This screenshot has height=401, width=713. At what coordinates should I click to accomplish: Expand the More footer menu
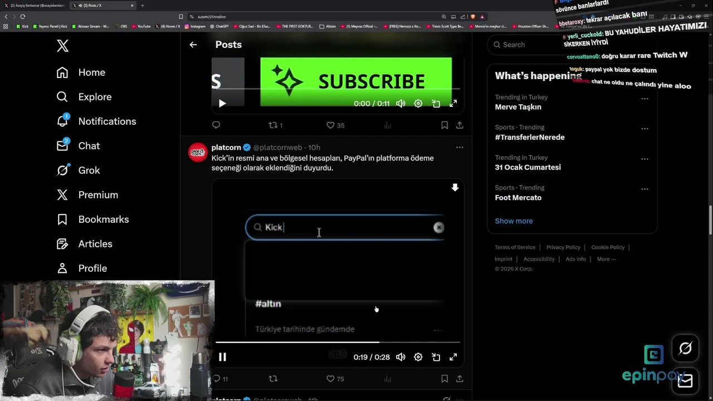tap(606, 259)
